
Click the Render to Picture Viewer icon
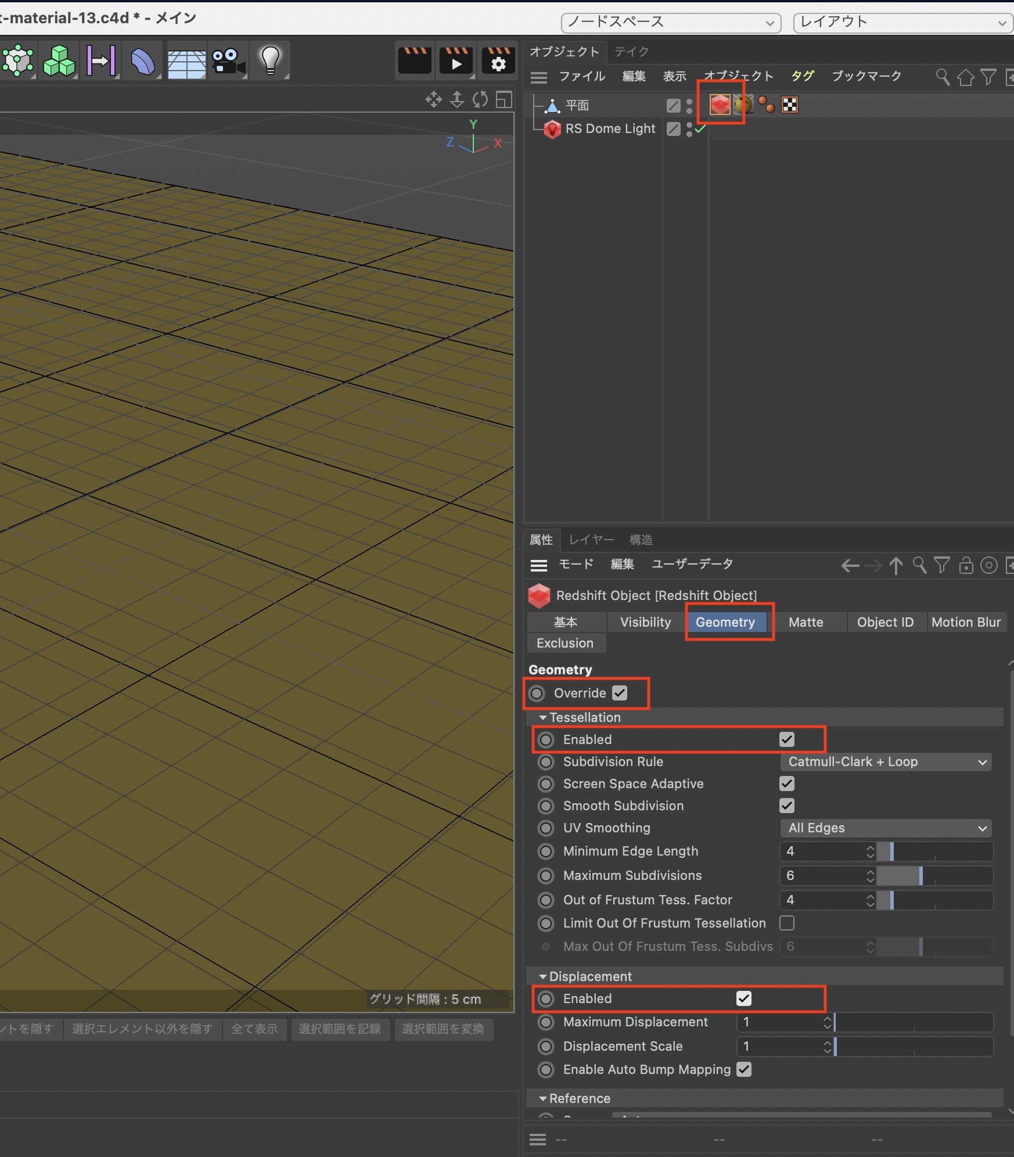tap(456, 60)
